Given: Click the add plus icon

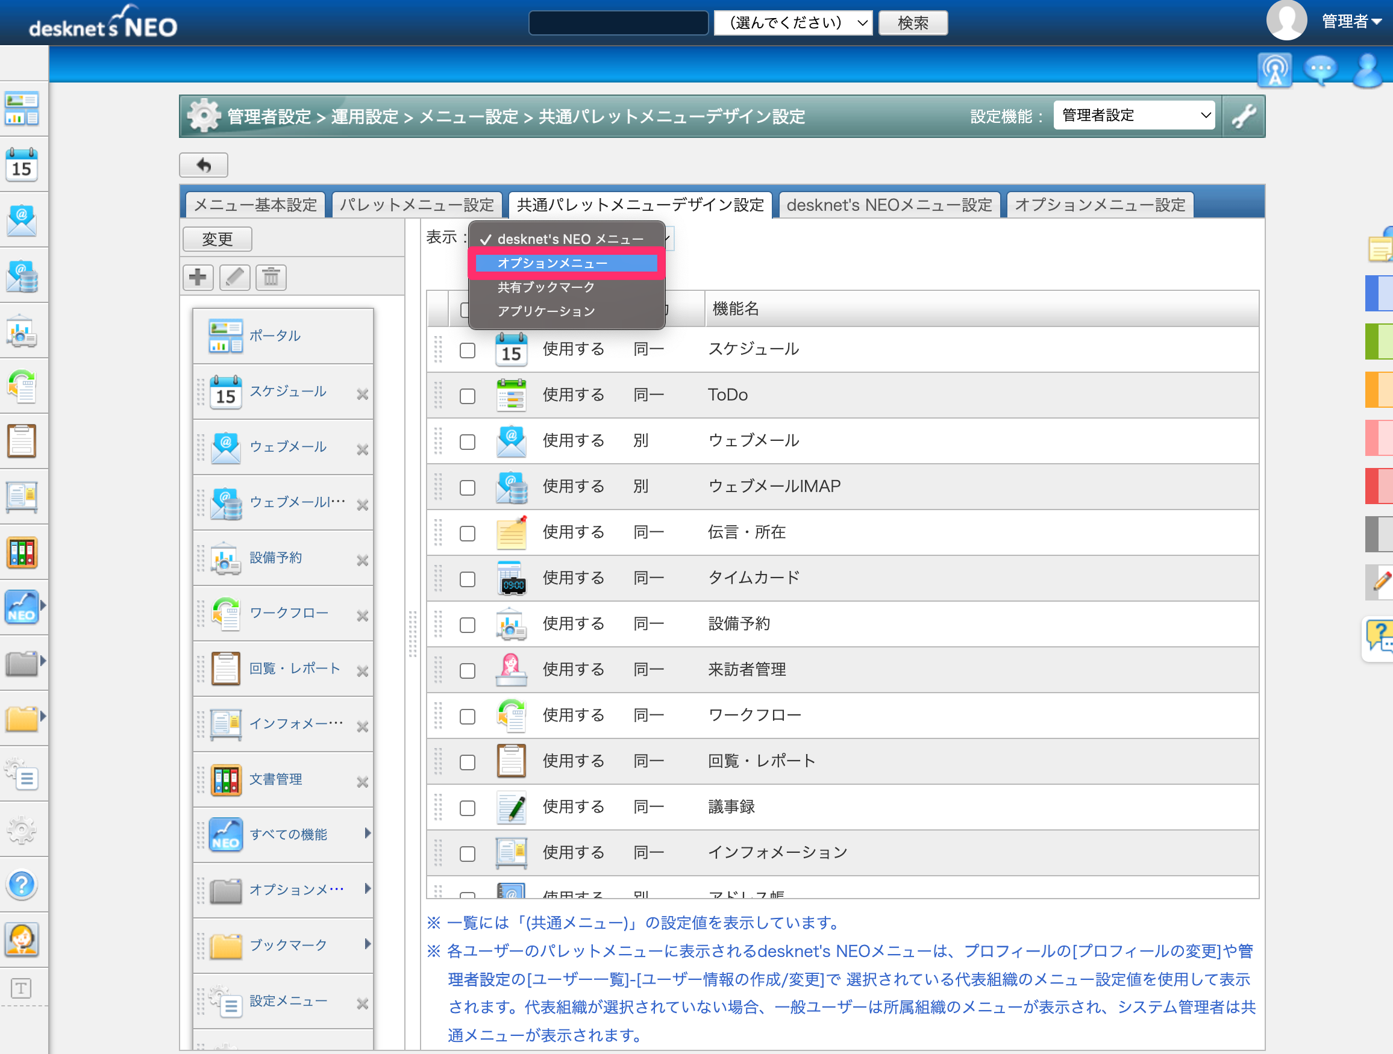Looking at the screenshot, I should coord(198,277).
